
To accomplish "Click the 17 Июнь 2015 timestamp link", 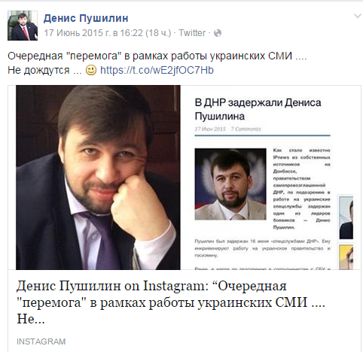I will tap(108, 33).
